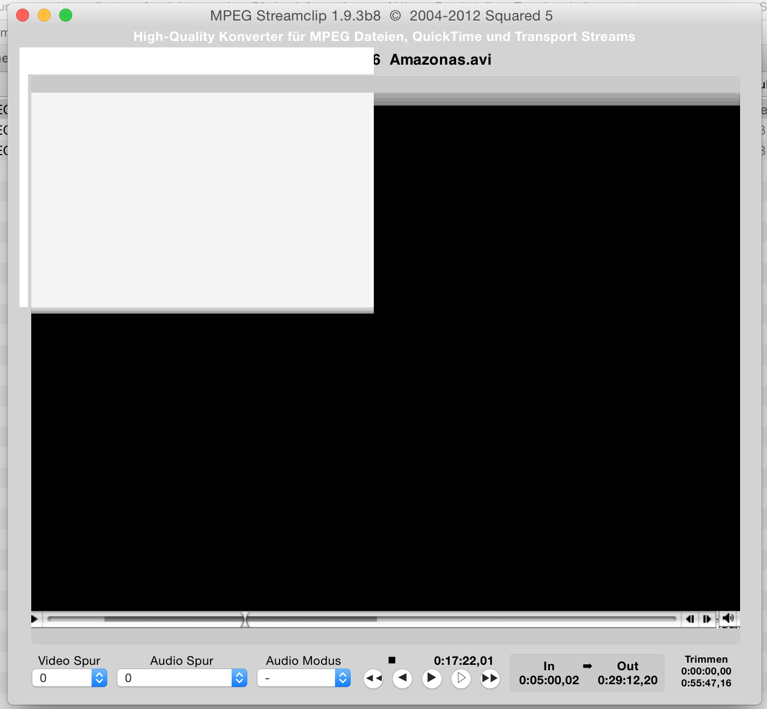Image resolution: width=767 pixels, height=709 pixels.
Task: Click the Audio Spur label
Action: click(182, 661)
